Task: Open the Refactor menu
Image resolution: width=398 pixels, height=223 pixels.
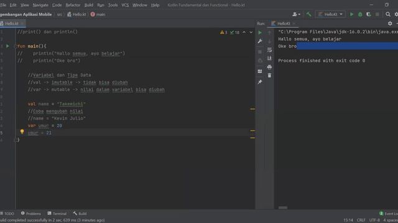Action: 73,5
